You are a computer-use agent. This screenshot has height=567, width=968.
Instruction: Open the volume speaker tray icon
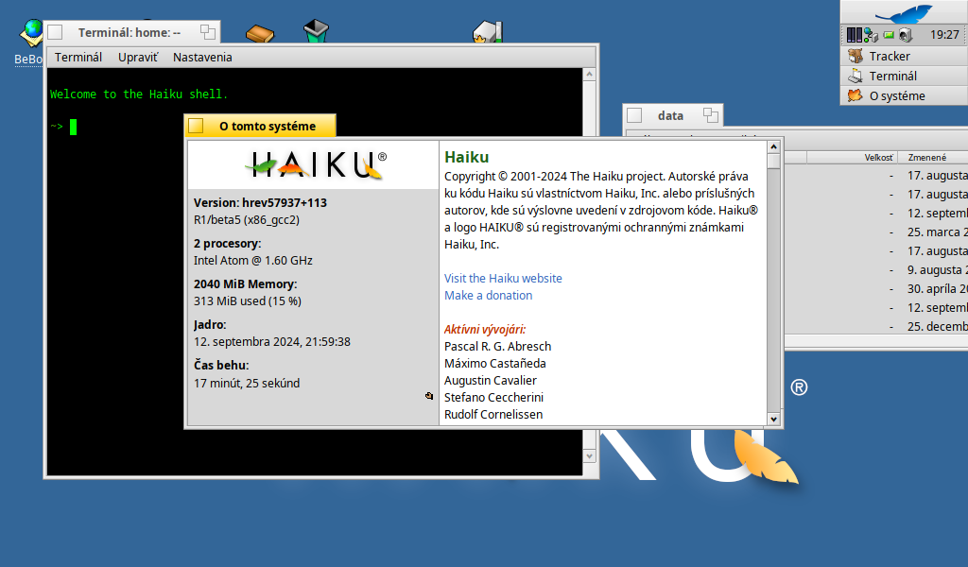click(905, 35)
